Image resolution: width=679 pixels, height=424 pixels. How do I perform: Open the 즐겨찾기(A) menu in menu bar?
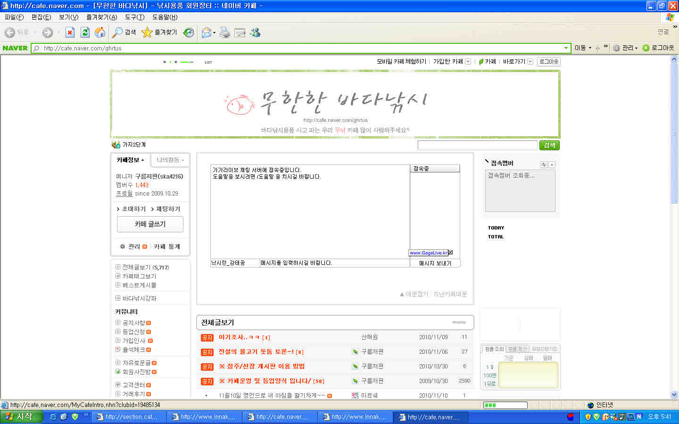[x=101, y=17]
